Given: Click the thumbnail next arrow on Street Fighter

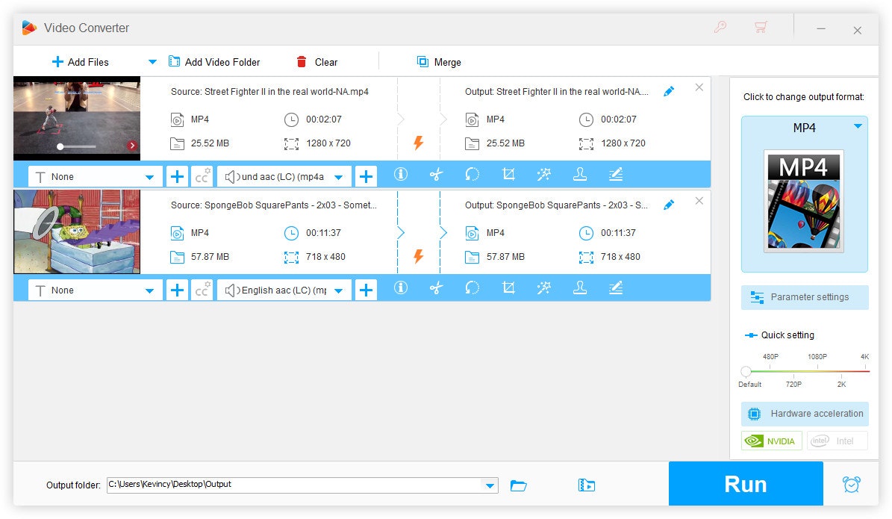Looking at the screenshot, I should [x=132, y=146].
